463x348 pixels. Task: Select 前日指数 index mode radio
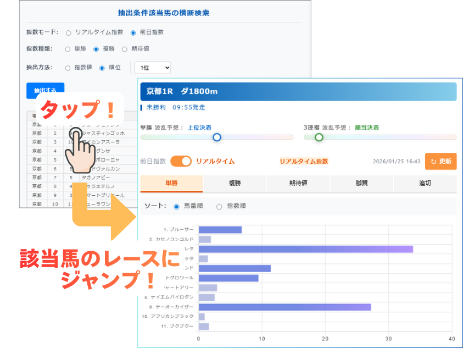(133, 32)
